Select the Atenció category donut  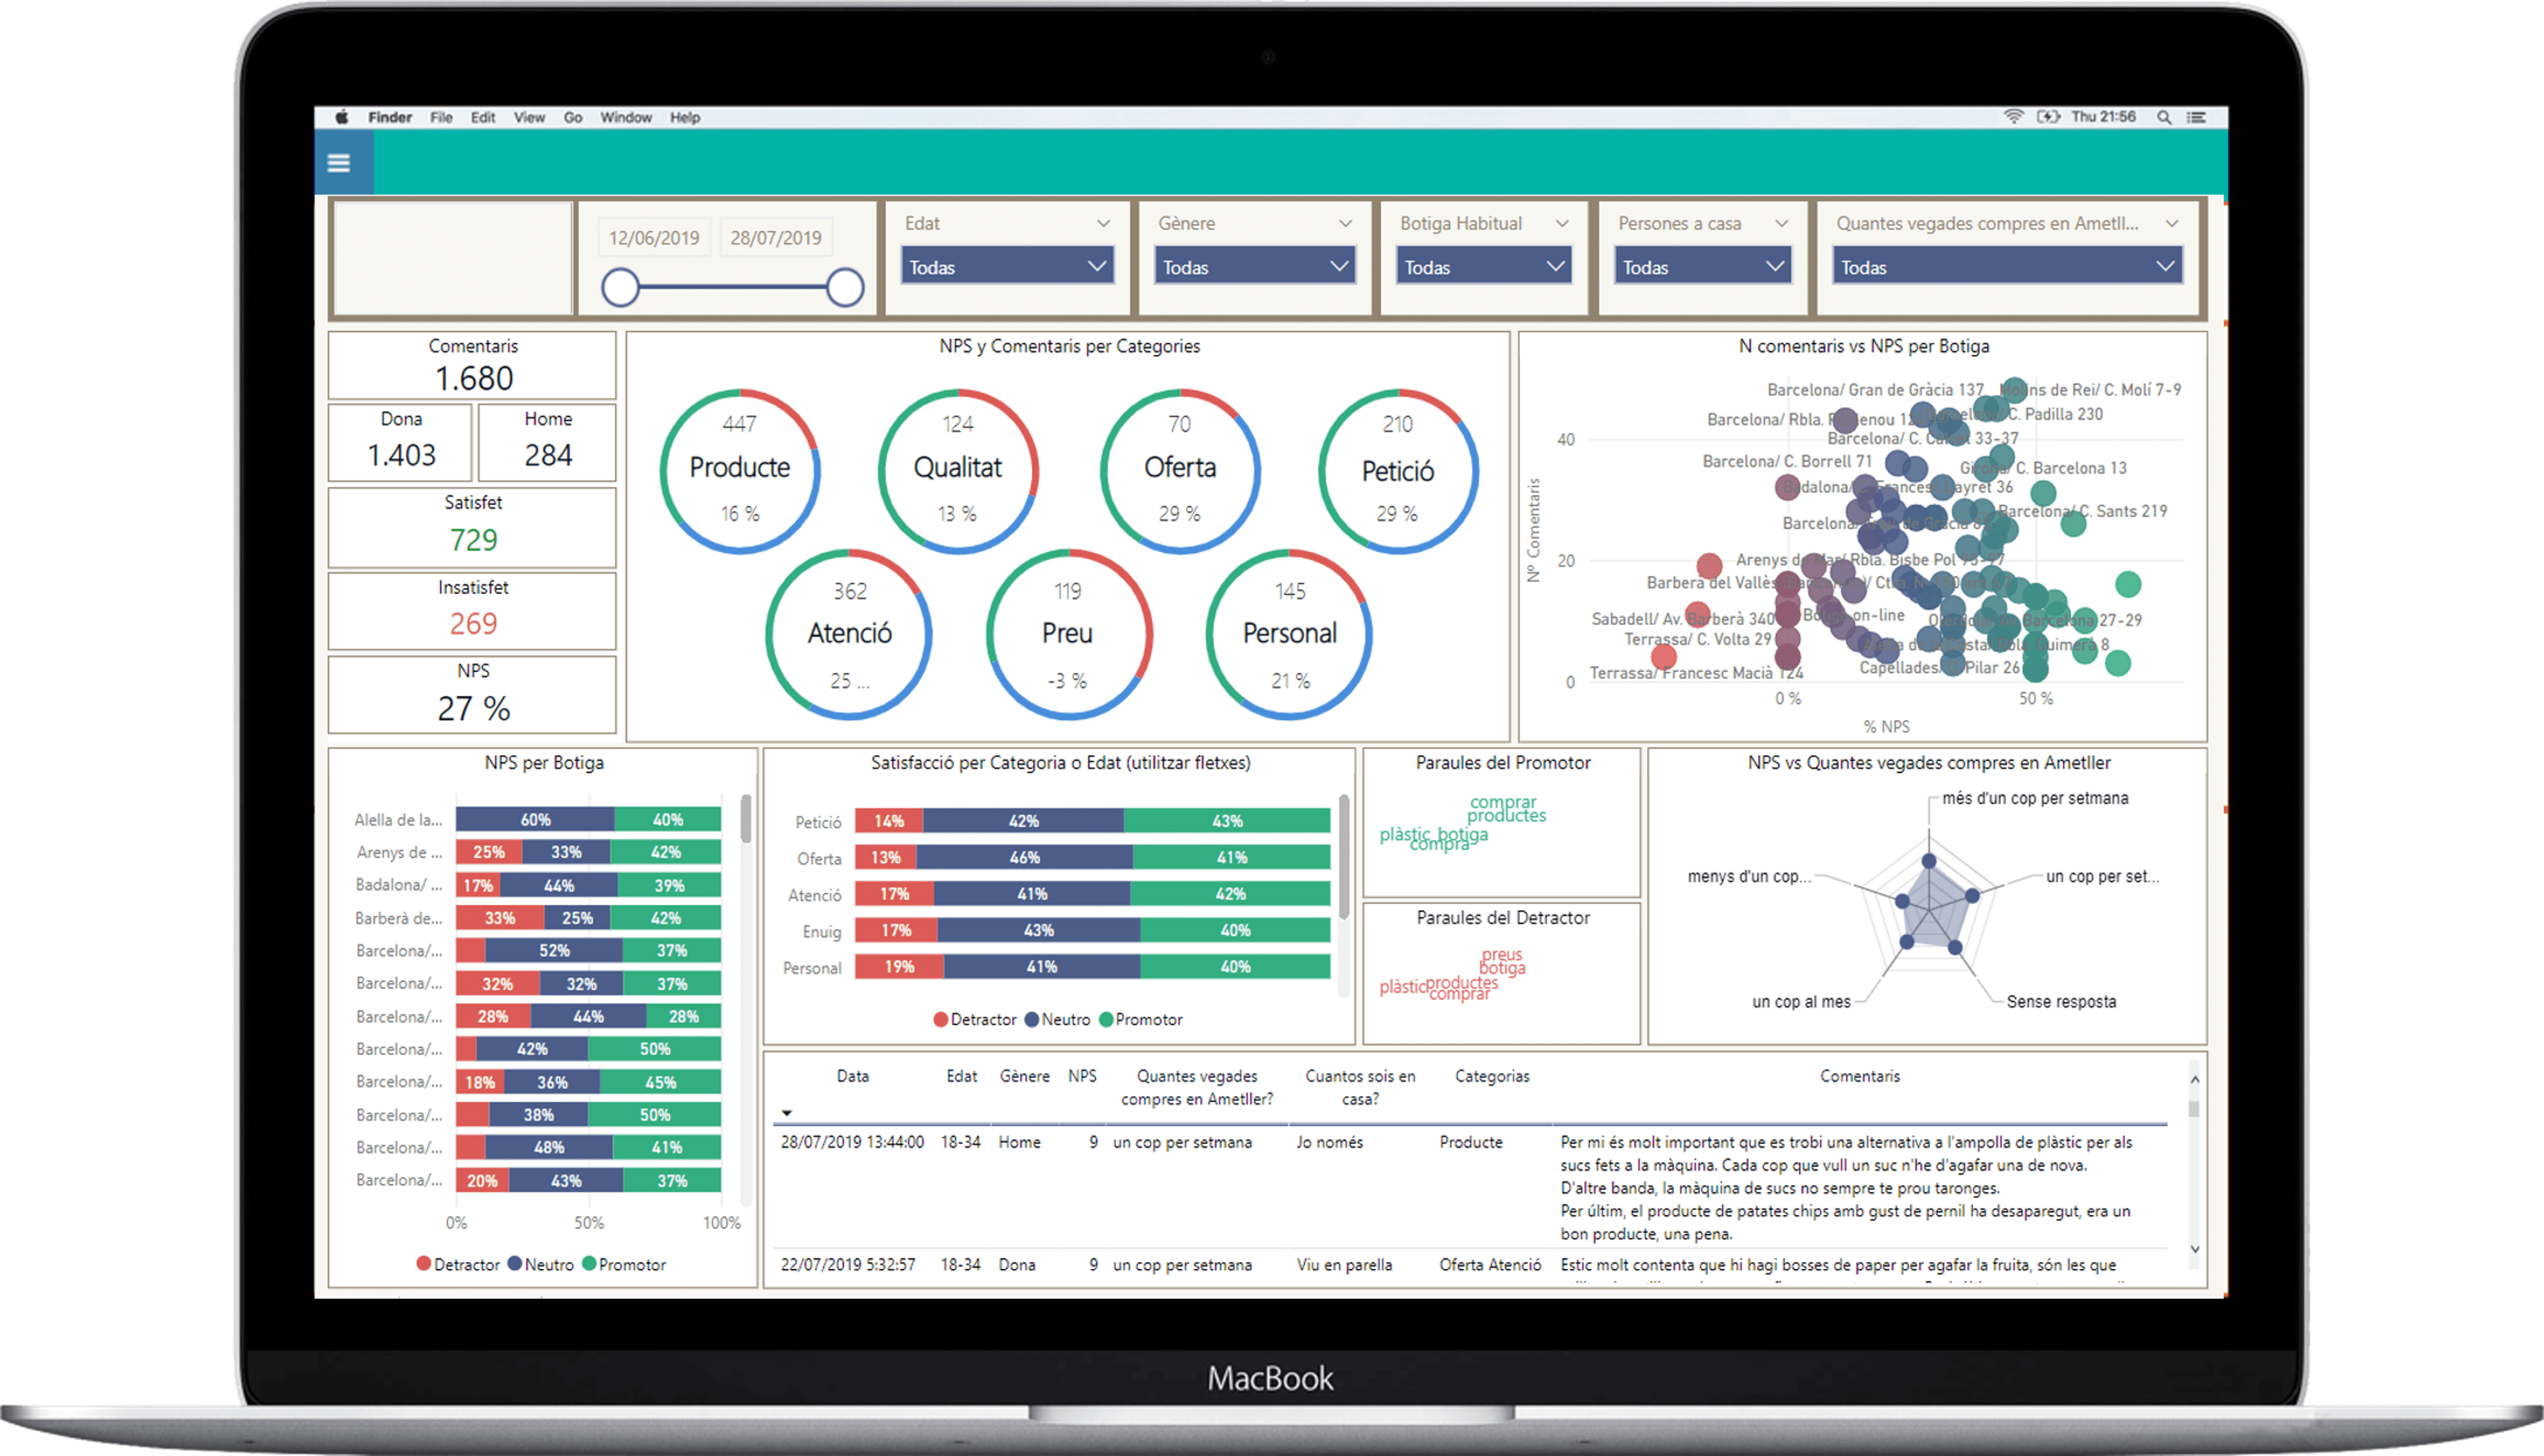[x=849, y=634]
